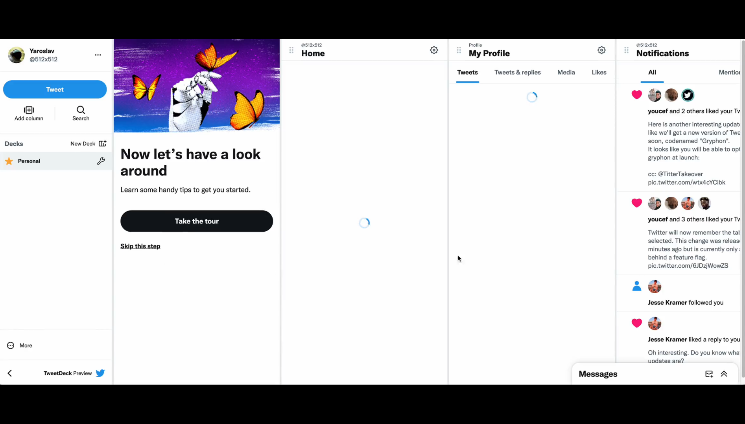Add a new column

29,113
